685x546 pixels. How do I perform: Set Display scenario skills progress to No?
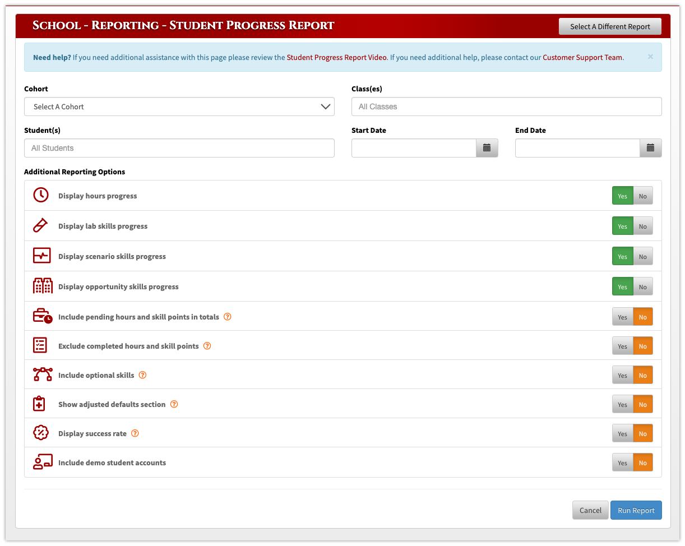click(x=643, y=257)
